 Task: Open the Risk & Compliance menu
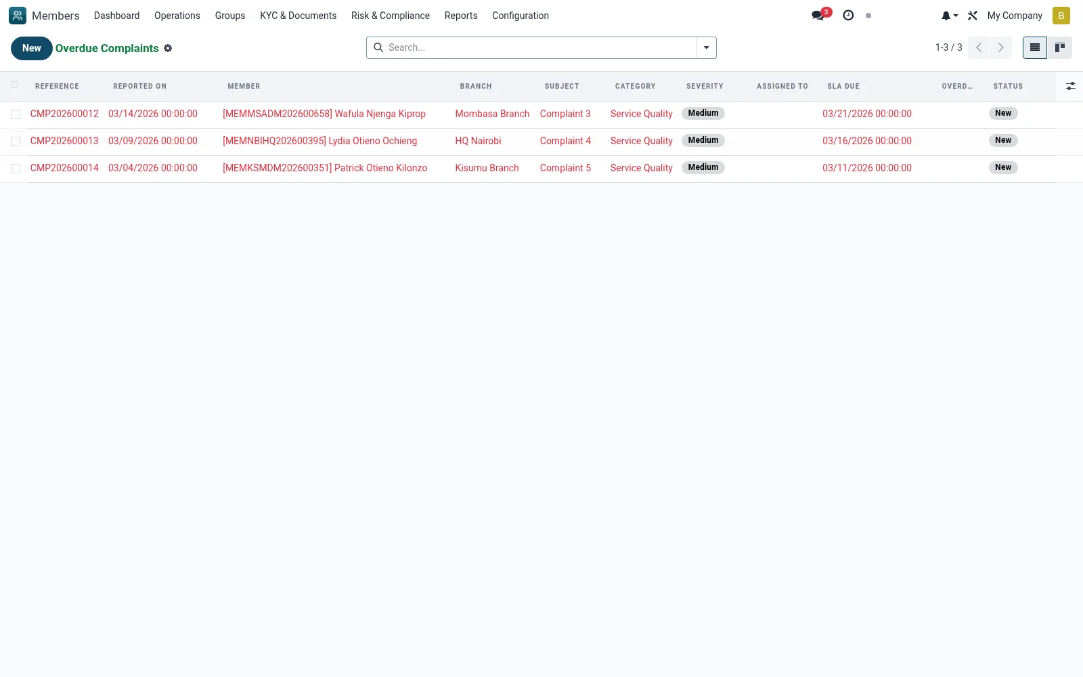point(391,16)
